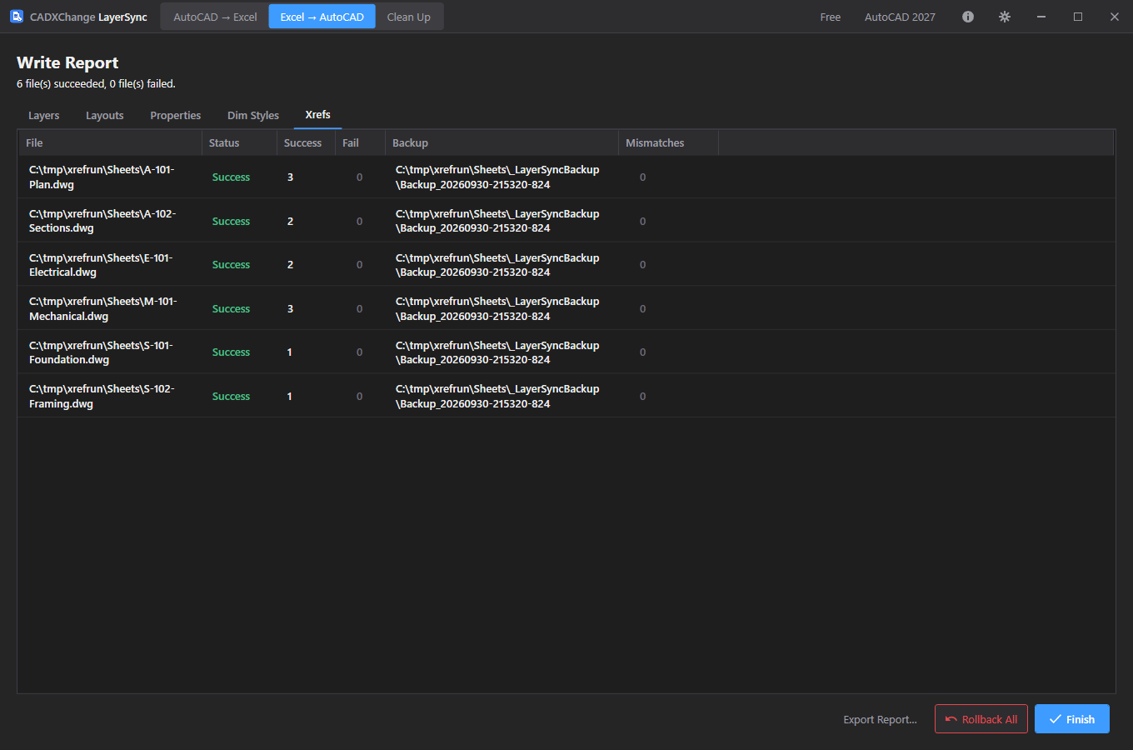Select the M-101-Mechanical.dwg file row
1133x750 pixels.
[x=566, y=308]
